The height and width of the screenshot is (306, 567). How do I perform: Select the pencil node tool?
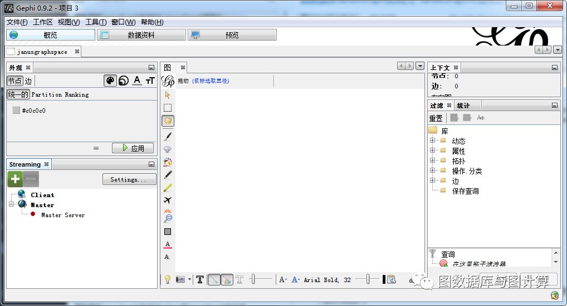168,175
